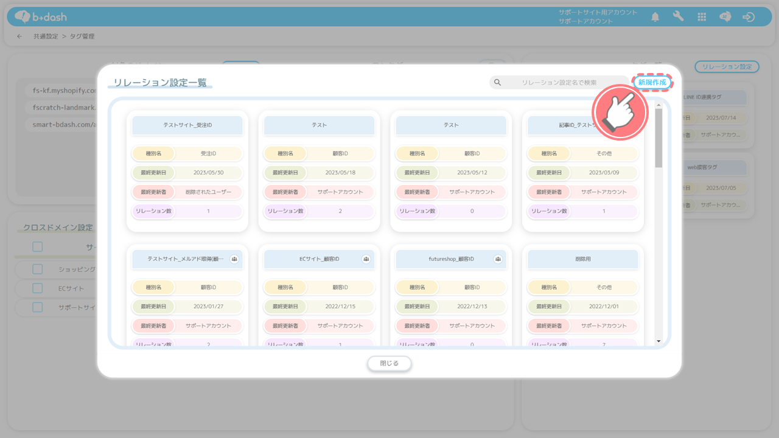The height and width of the screenshot is (438, 779).
Task: Open the notification bell icon
Action: coord(655,17)
